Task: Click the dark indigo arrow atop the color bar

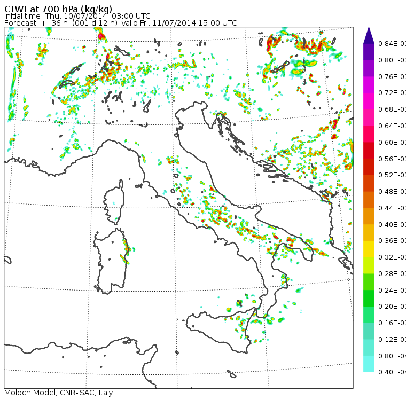Action: click(369, 35)
